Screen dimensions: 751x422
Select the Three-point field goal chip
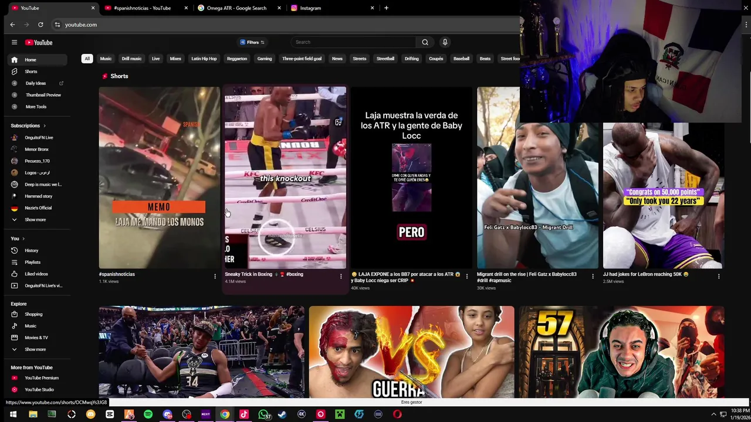point(302,59)
